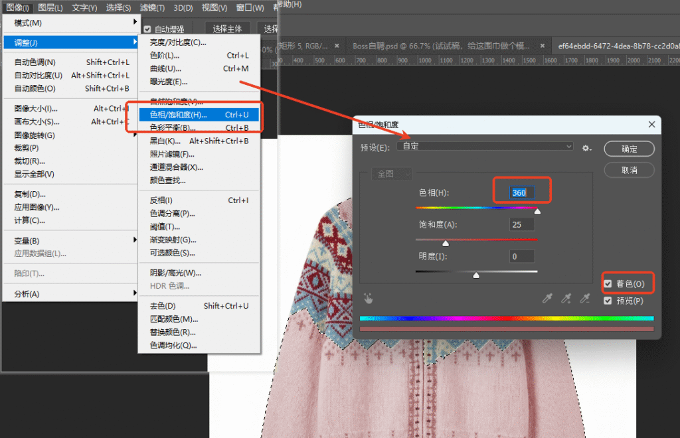Toggle the 自动增强 checkbox
This screenshot has width=680, height=438.
[147, 29]
